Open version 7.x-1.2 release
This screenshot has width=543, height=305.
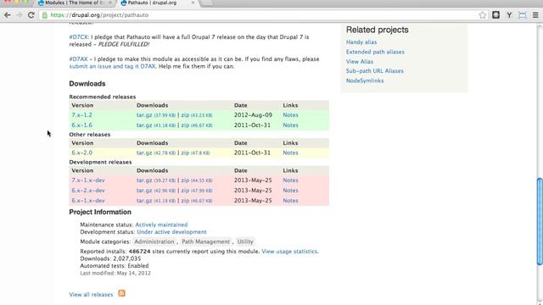point(81,115)
